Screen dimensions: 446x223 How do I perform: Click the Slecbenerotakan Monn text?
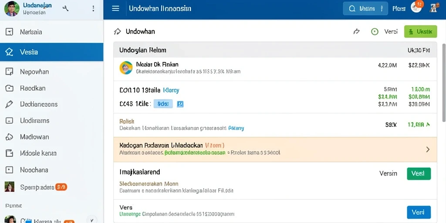tap(149, 184)
